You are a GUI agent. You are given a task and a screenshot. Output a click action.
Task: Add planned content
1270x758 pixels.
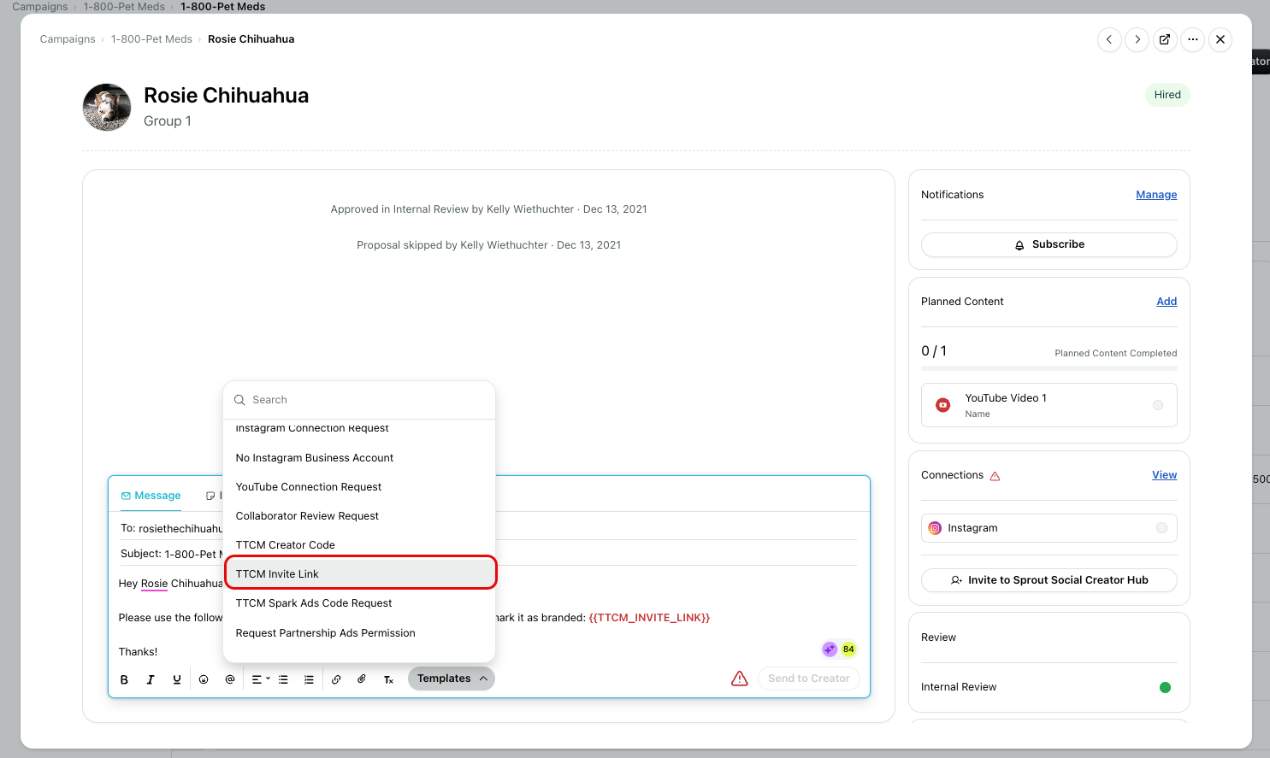tap(1167, 302)
